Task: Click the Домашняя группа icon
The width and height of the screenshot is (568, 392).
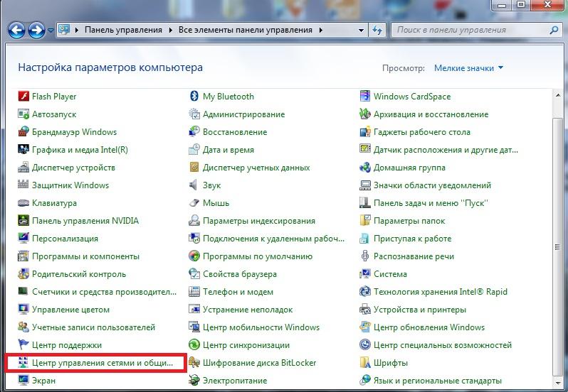Action: 365,168
